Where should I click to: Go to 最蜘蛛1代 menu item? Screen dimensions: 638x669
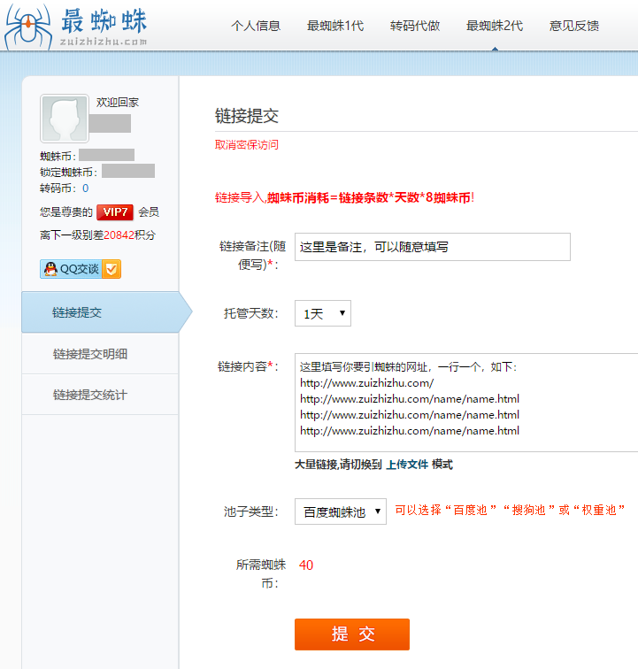335,26
